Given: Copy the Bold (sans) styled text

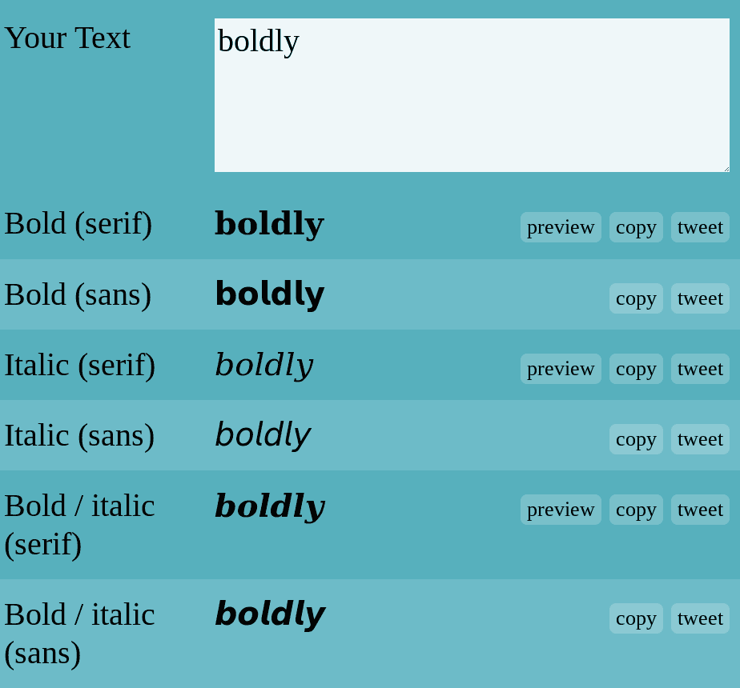Looking at the screenshot, I should [x=636, y=298].
